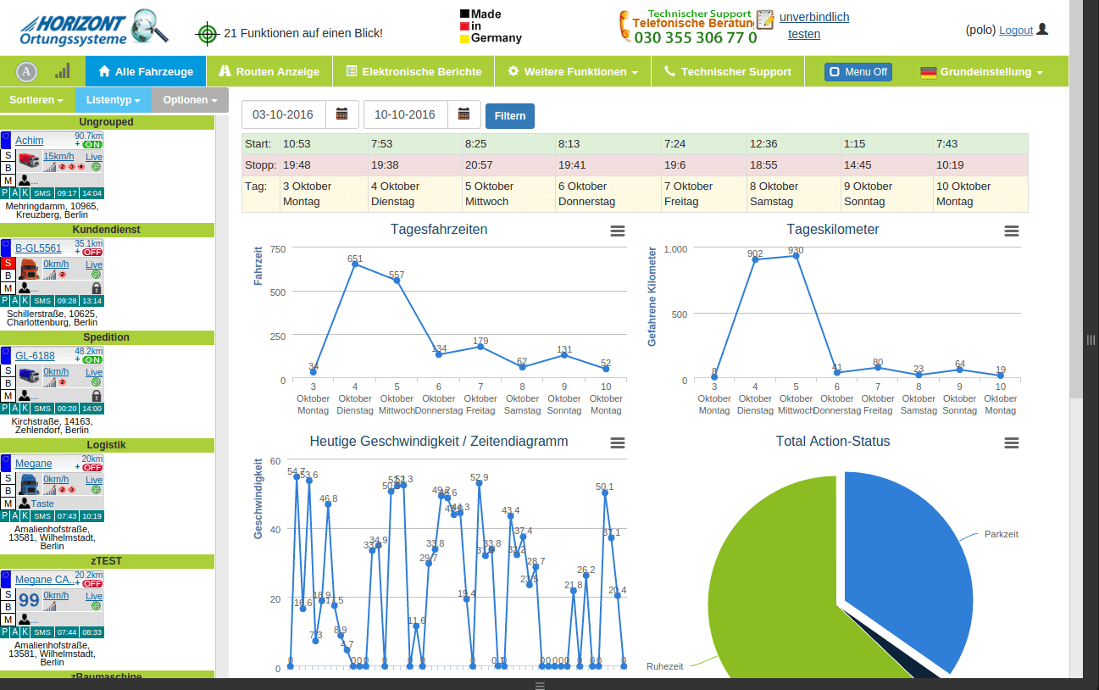Toggle Achim's ON status switch
Image resolution: width=1099 pixels, height=690 pixels.
tap(92, 145)
